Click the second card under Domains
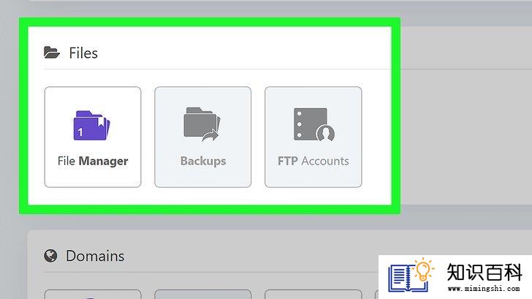 (203, 294)
